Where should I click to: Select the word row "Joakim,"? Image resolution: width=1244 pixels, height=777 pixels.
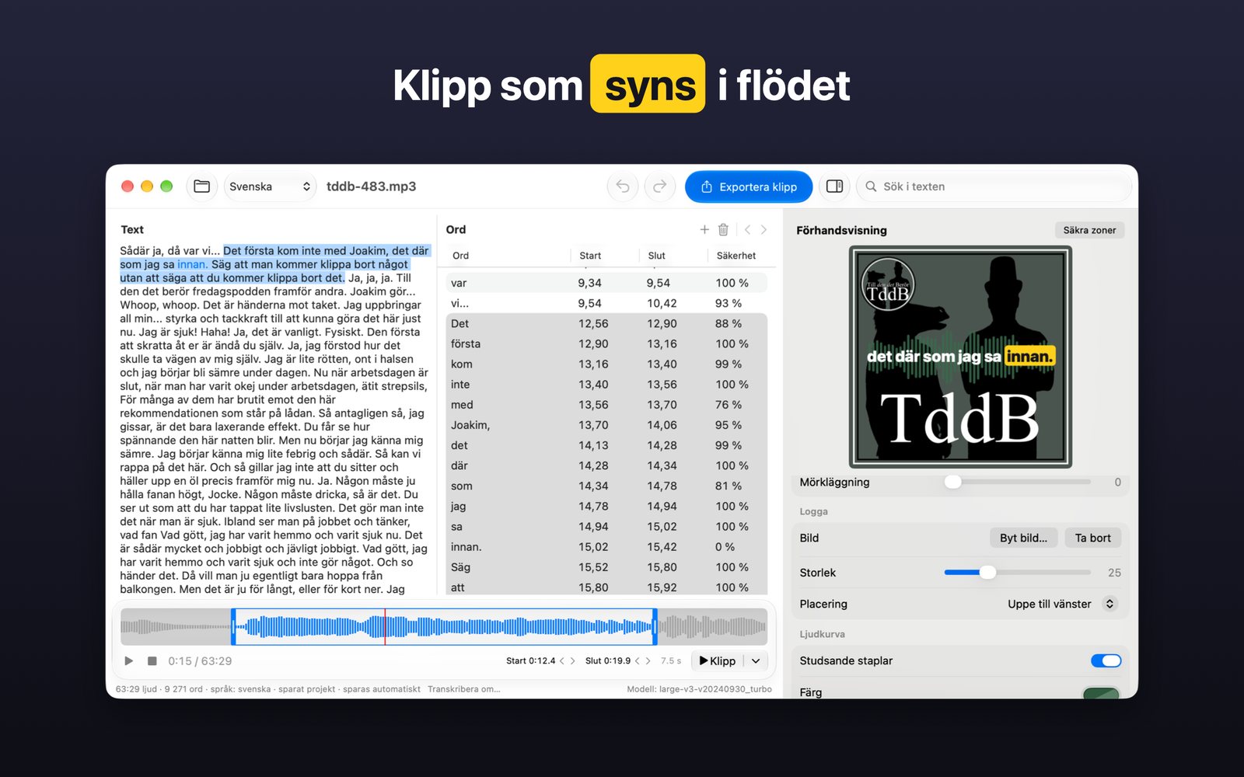click(606, 425)
